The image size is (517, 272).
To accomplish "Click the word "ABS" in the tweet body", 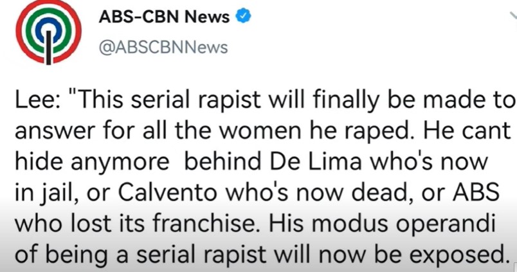I will (476, 192).
